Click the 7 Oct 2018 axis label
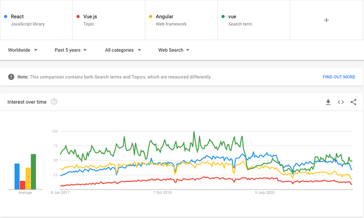 coord(163,192)
